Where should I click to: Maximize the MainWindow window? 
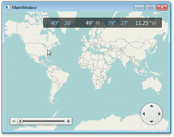(x=151, y=8)
